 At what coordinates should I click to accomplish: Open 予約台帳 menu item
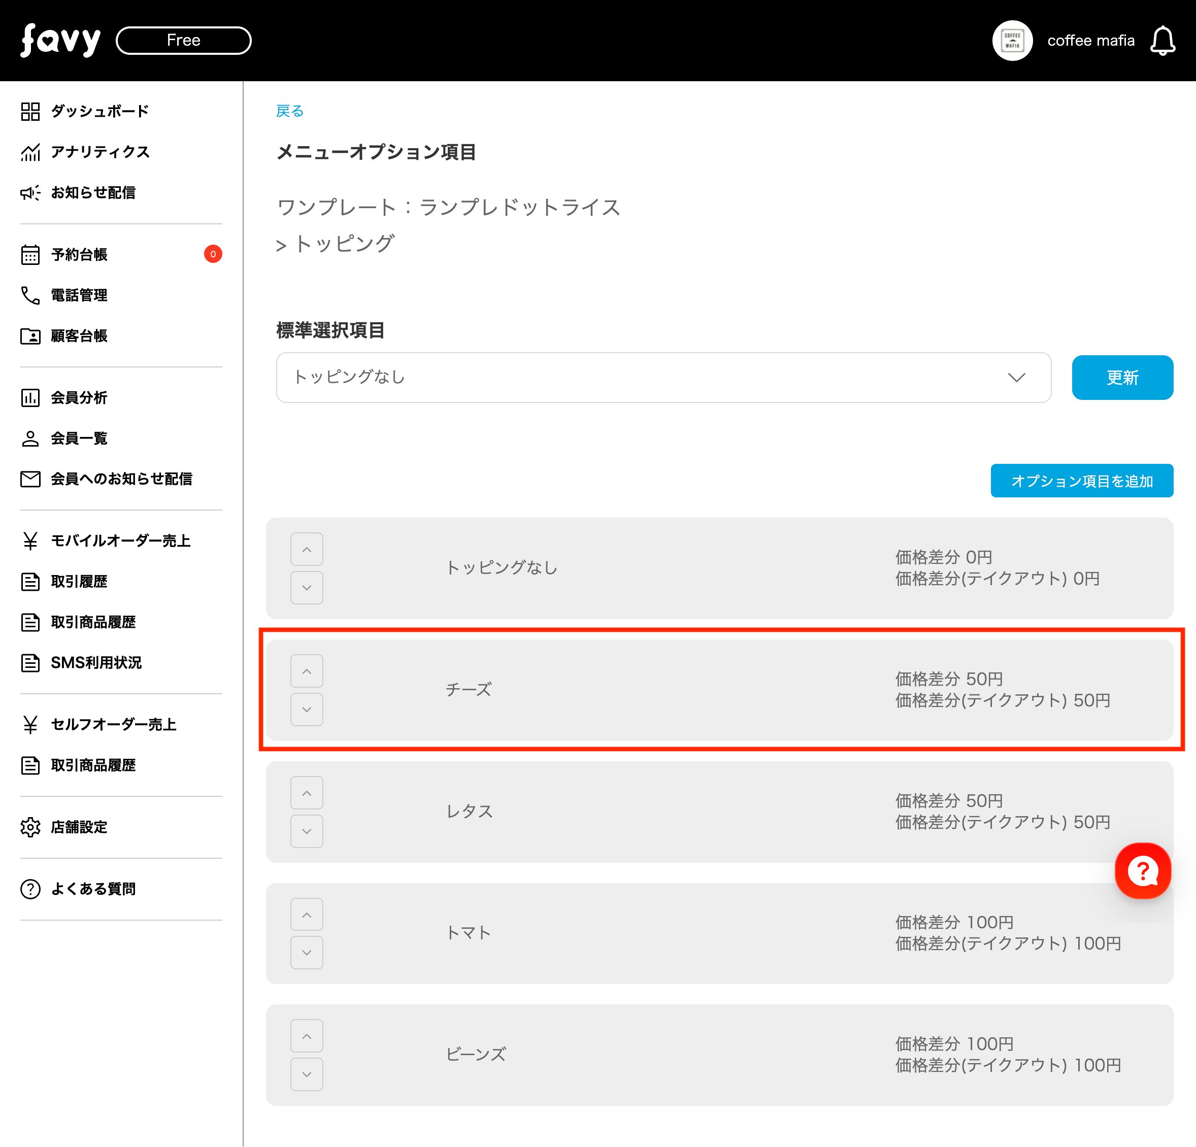(79, 254)
